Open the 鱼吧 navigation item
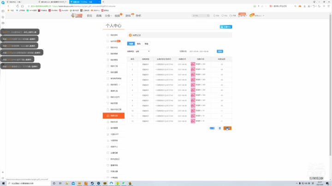This screenshot has width=332, height=186. (x=138, y=16)
